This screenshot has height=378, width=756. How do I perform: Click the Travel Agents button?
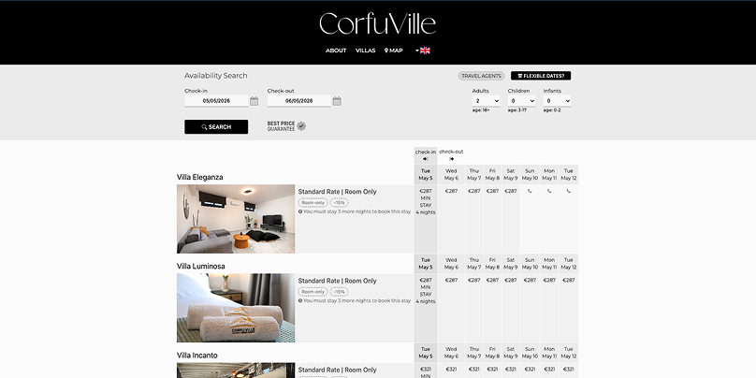tap(481, 76)
